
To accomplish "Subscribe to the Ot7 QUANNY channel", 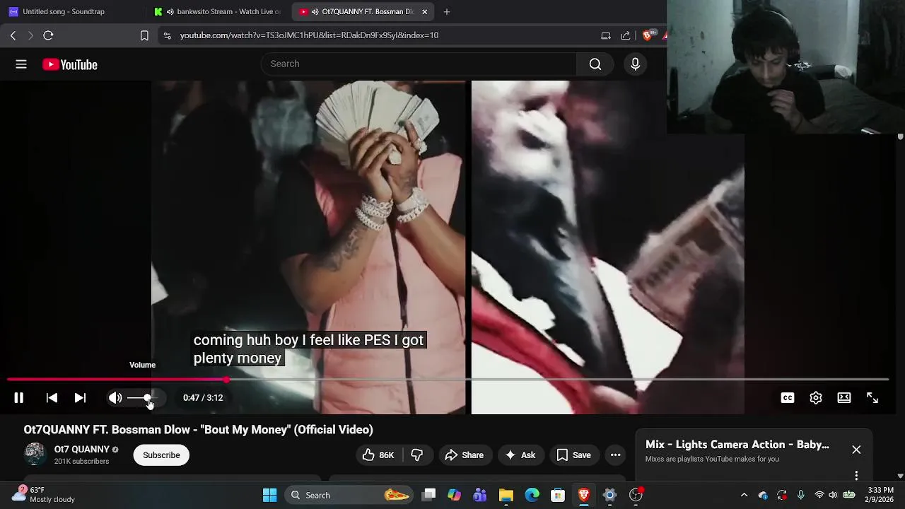I will (x=161, y=455).
